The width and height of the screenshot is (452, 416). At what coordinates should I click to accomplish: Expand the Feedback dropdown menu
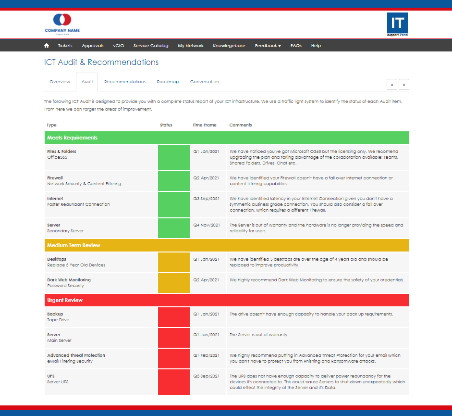click(268, 46)
